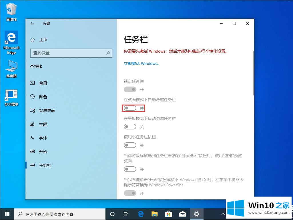Screen dimensions: 293x220
Task: Open File Explorer from the taskbar
Action: (155, 214)
